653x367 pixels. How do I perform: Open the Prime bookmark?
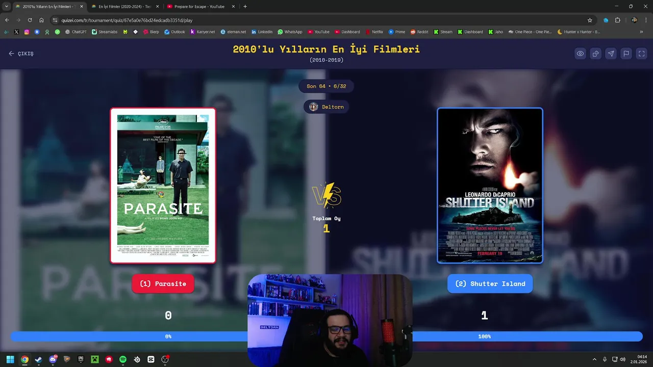coord(397,32)
